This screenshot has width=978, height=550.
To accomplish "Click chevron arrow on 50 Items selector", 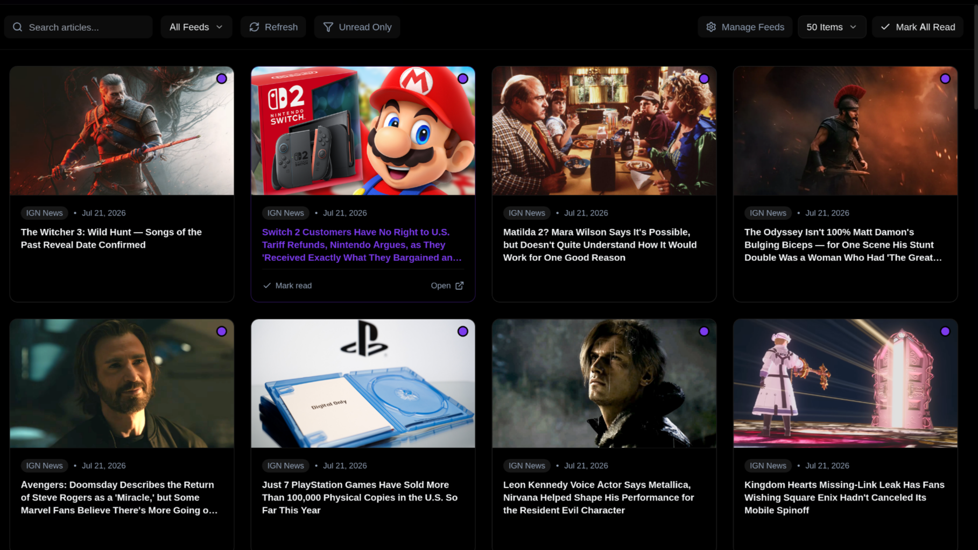I will [853, 27].
